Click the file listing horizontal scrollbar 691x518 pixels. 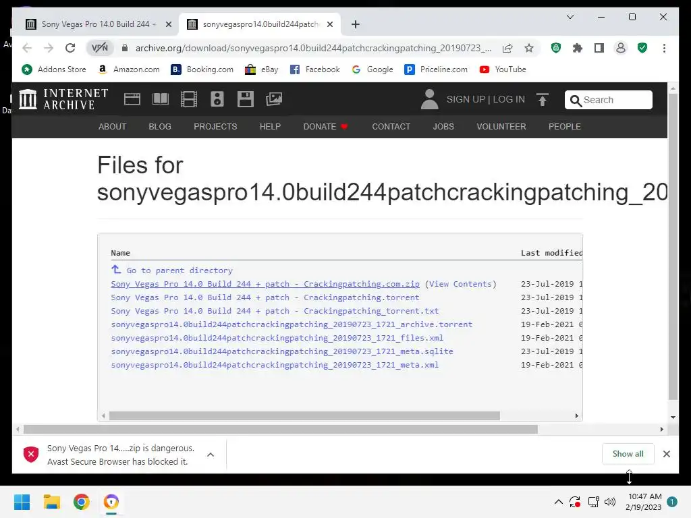[304, 415]
